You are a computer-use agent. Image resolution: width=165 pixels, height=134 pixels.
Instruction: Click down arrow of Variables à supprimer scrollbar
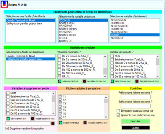pos(53,113)
